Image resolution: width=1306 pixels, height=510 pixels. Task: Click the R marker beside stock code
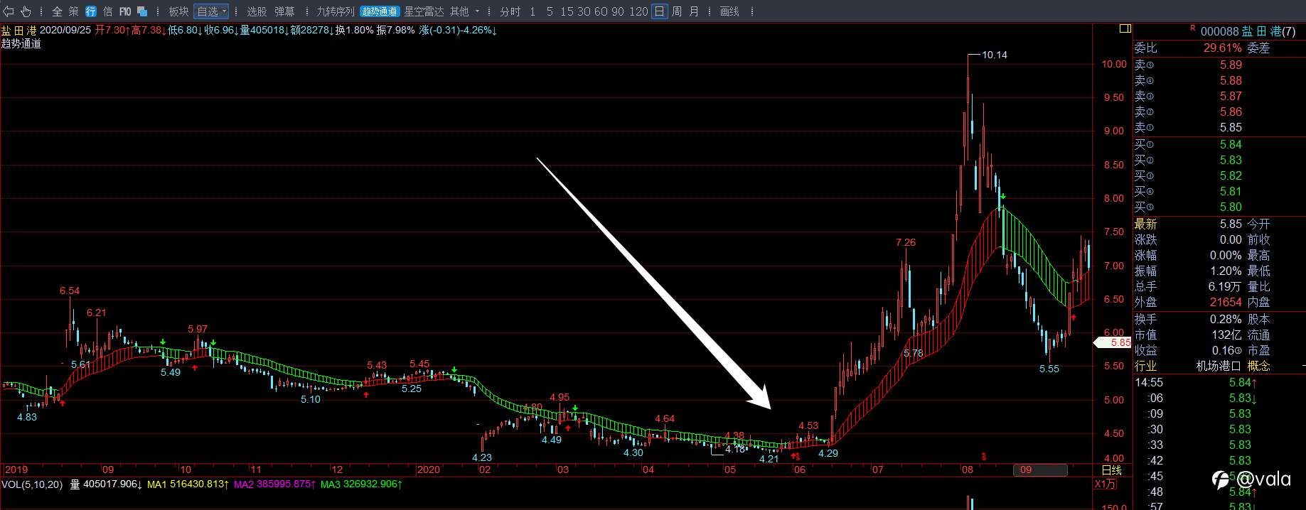coord(1192,28)
